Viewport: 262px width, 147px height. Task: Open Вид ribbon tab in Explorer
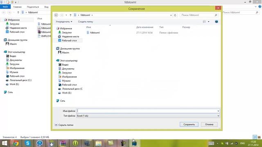[x=46, y=7]
